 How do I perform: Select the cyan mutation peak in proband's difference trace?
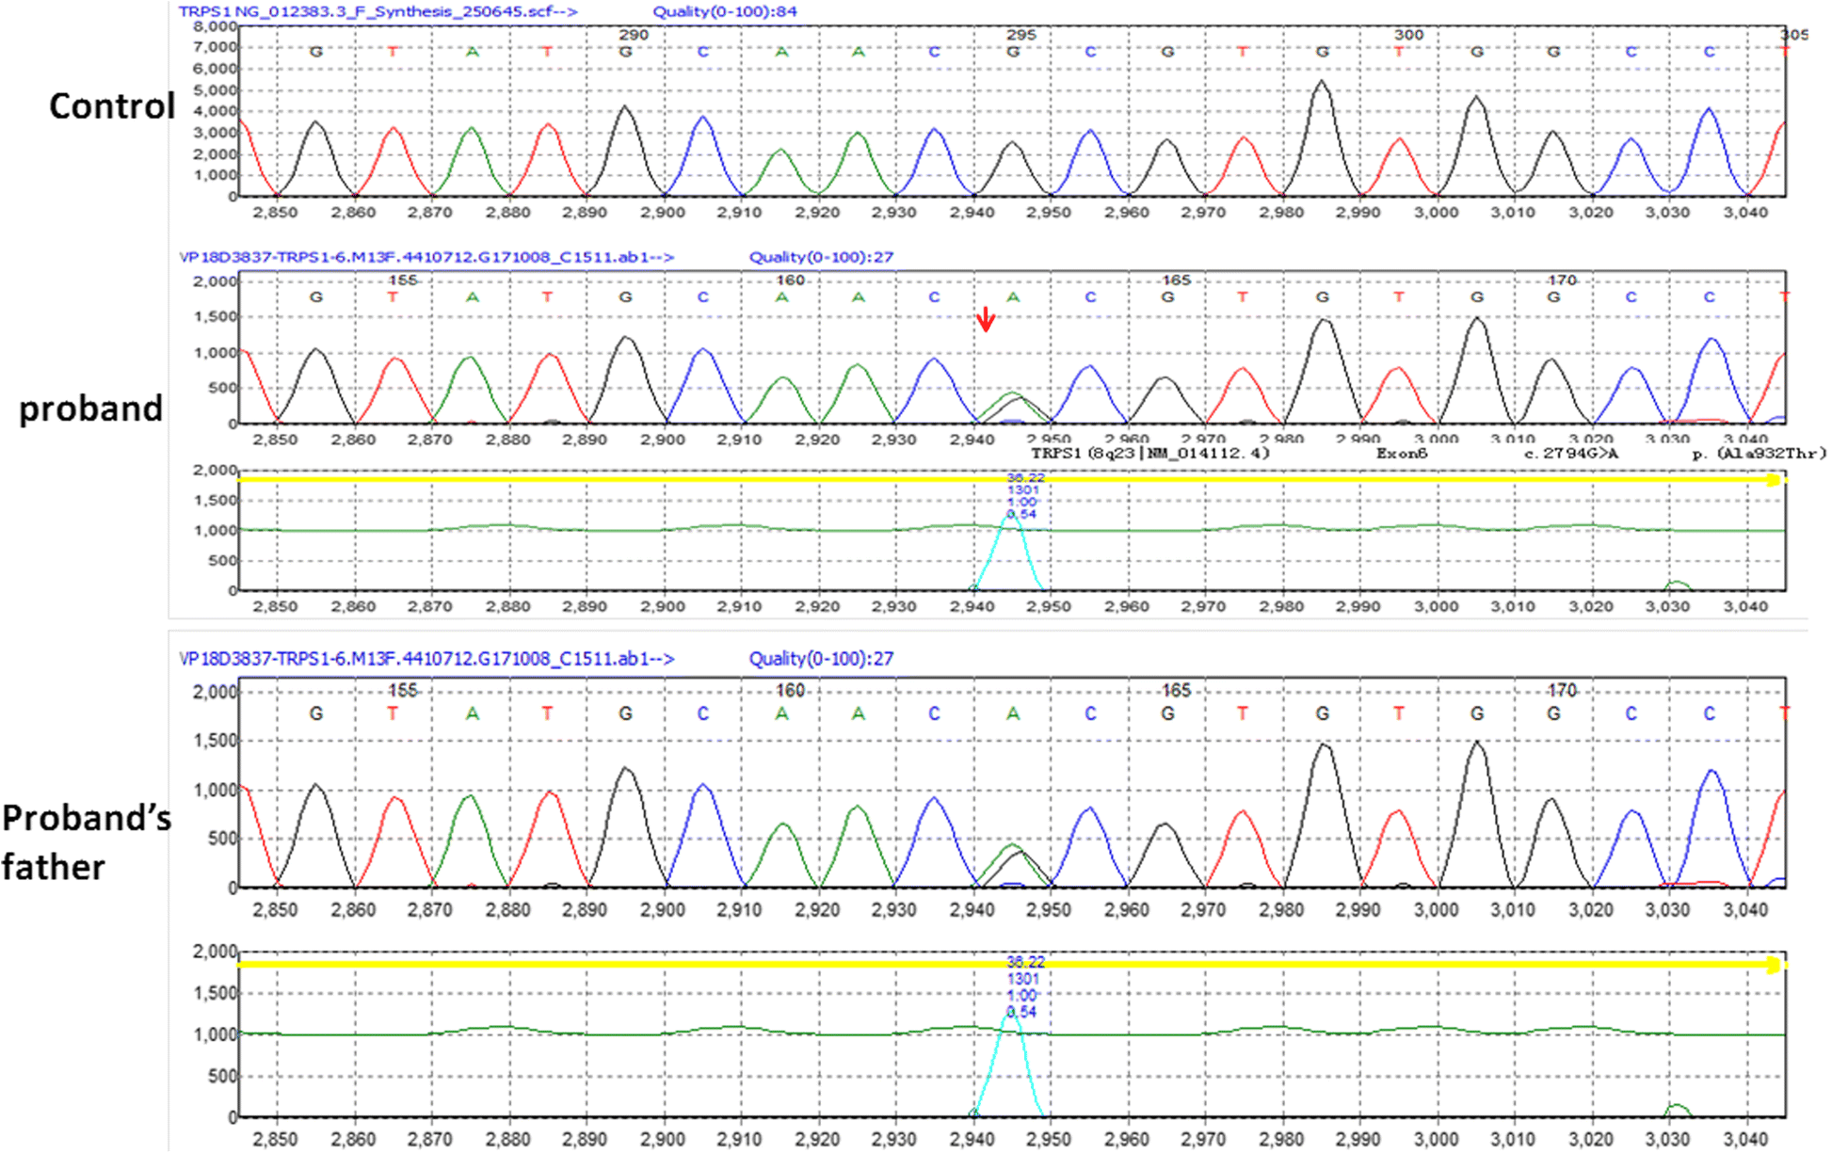(x=1009, y=553)
